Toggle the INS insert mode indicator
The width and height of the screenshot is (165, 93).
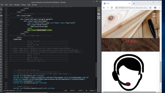click(65, 90)
